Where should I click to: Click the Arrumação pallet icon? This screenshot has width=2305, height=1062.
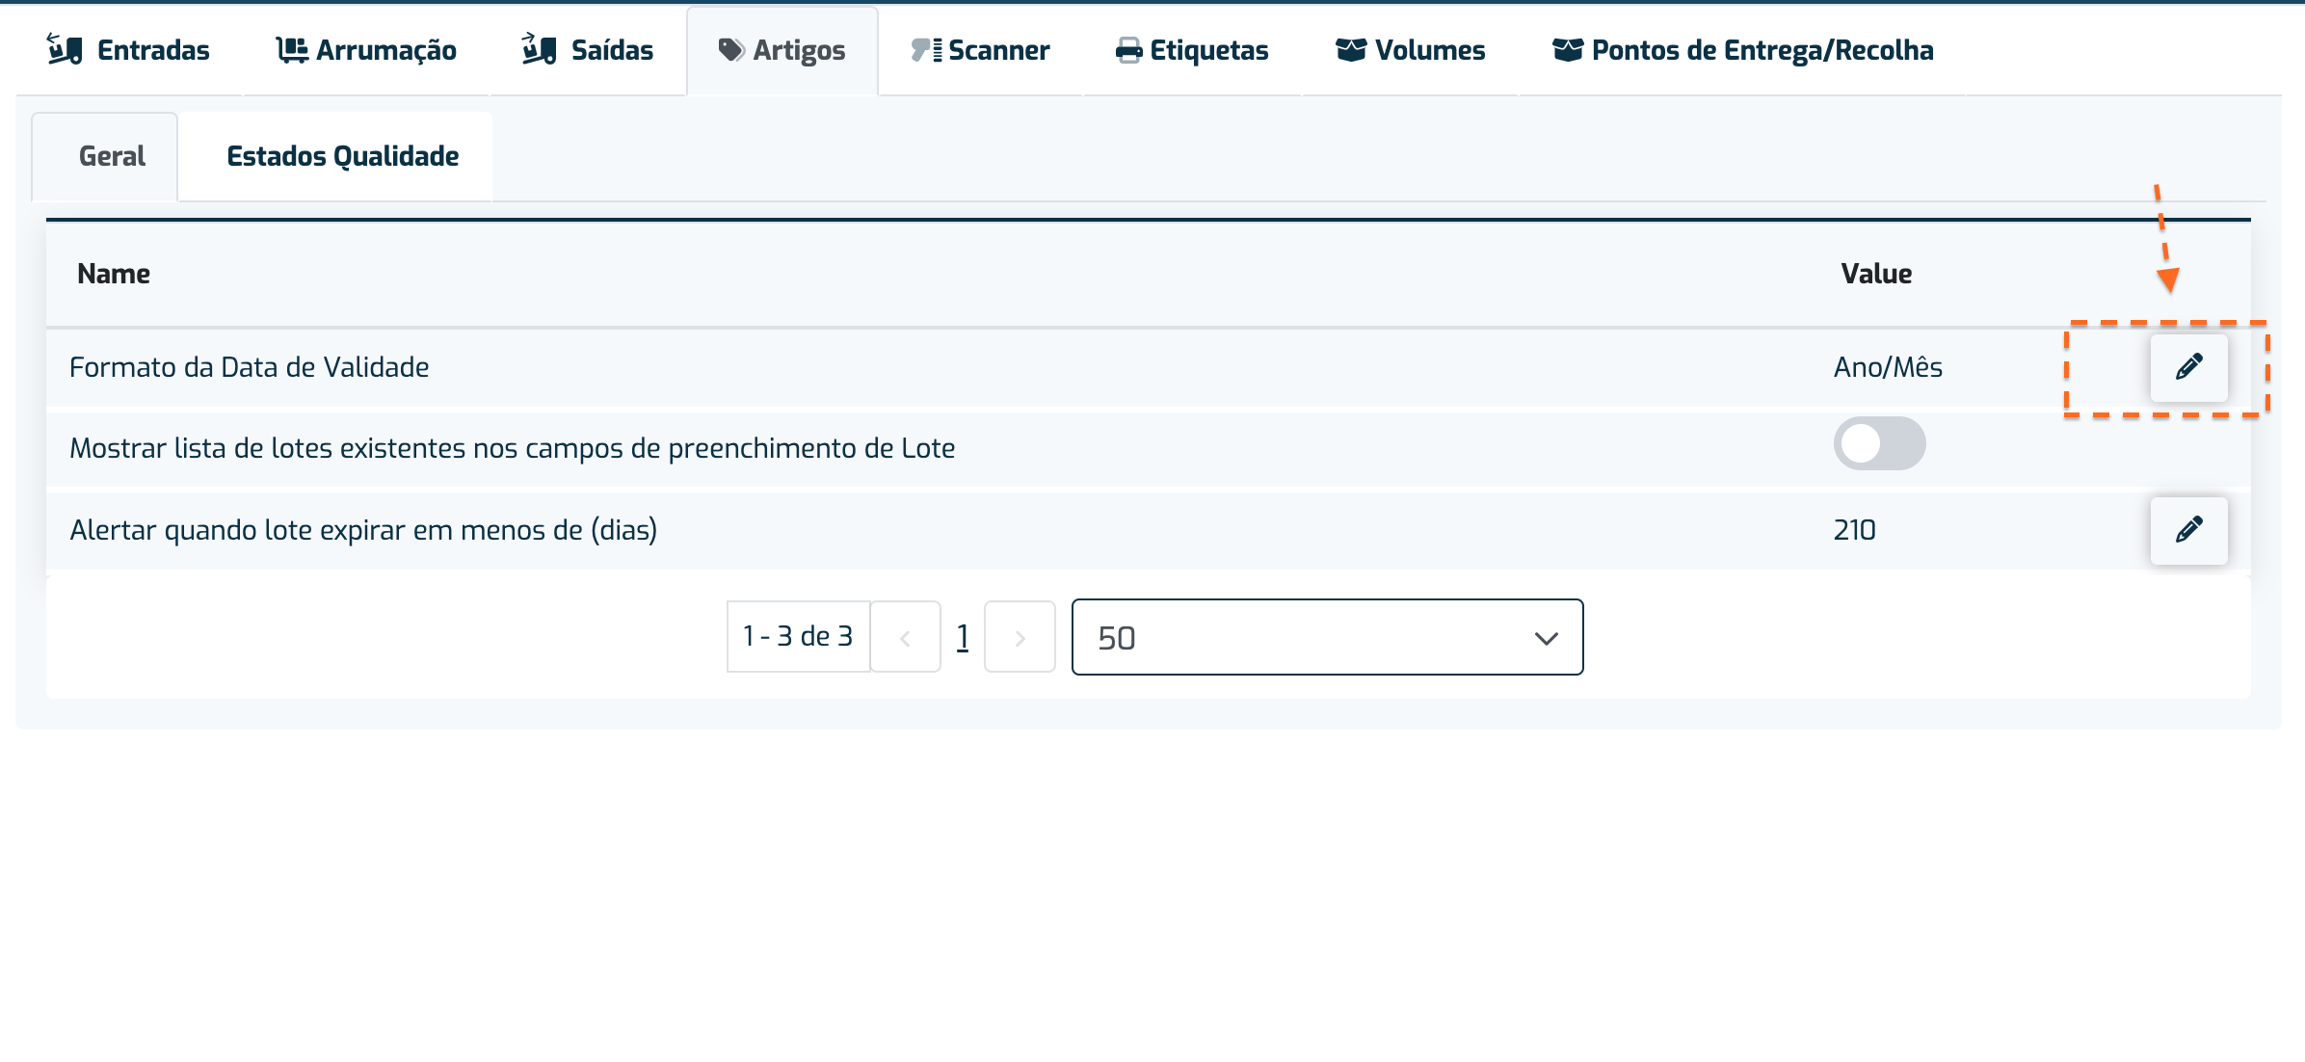[292, 50]
